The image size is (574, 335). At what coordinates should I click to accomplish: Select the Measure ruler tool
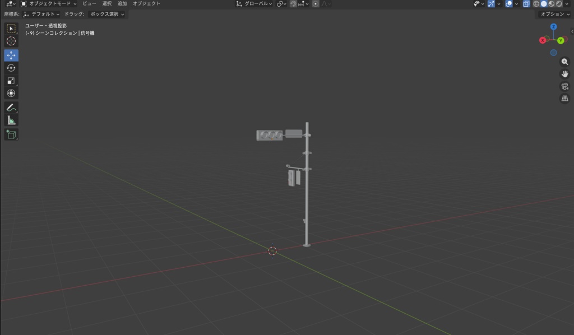(x=11, y=120)
